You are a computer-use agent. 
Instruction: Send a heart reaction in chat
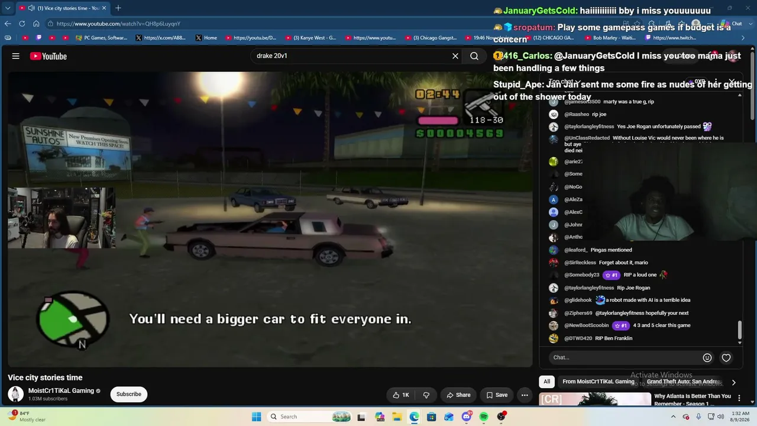[x=726, y=357]
